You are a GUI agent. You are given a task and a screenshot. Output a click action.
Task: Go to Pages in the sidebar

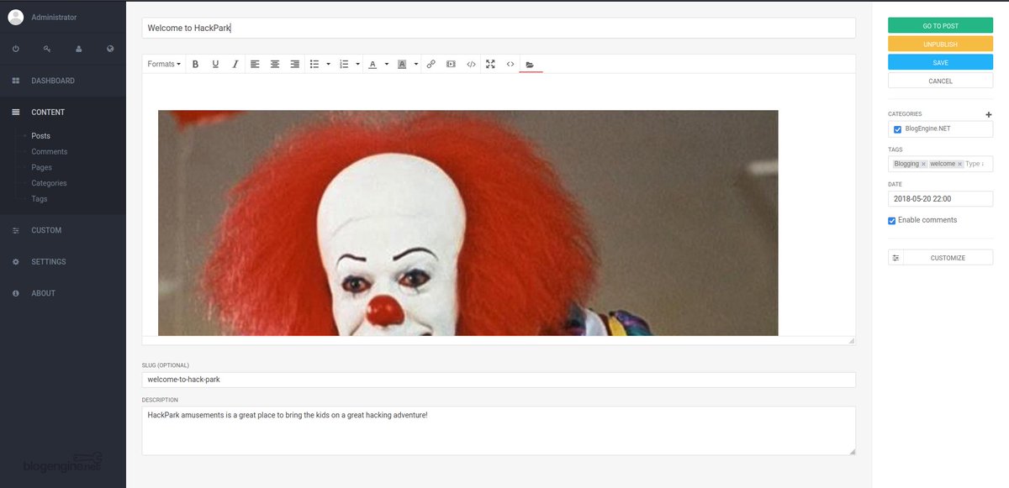tap(41, 168)
